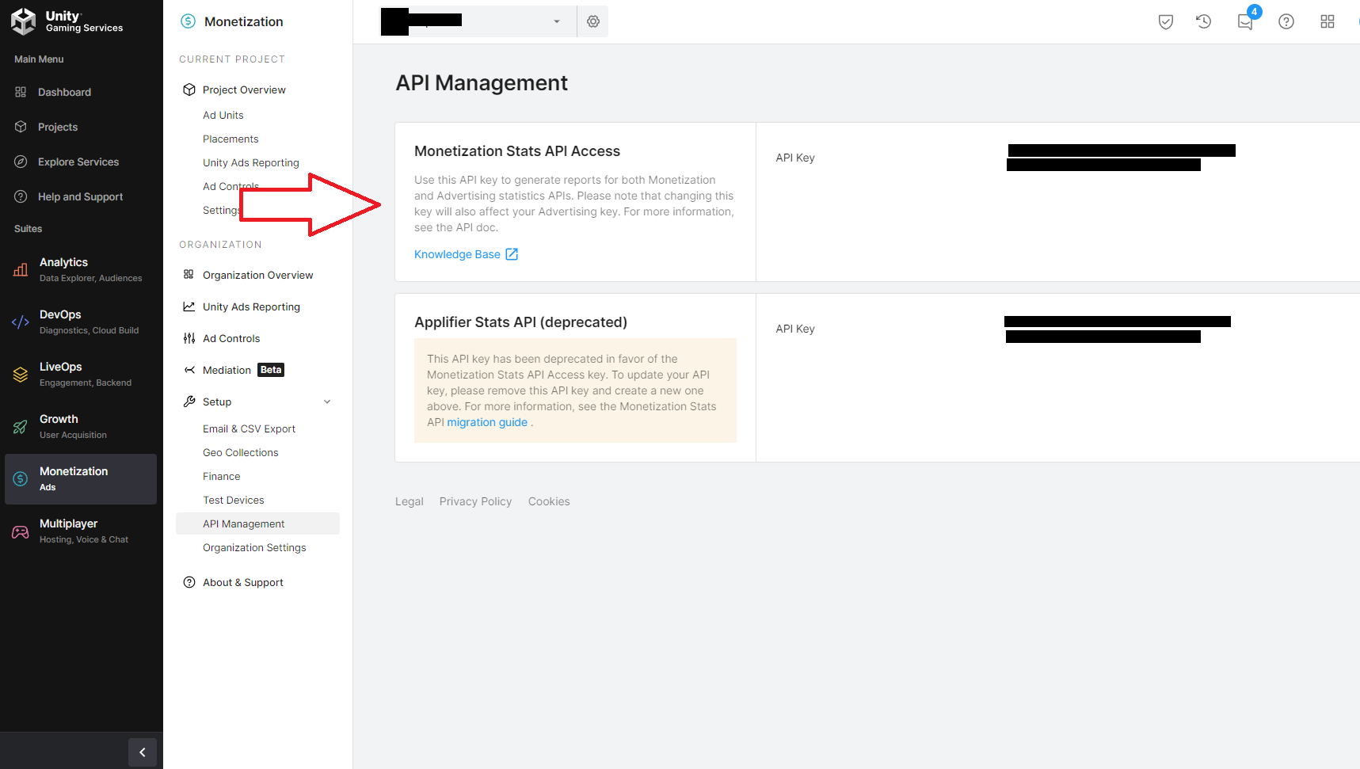Screen dimensions: 1360x769
Task: Open the Analytics suite
Action: pyautogui.click(x=81, y=269)
